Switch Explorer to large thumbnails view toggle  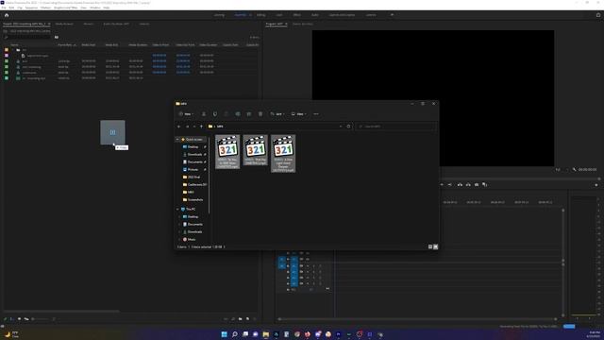(436, 246)
